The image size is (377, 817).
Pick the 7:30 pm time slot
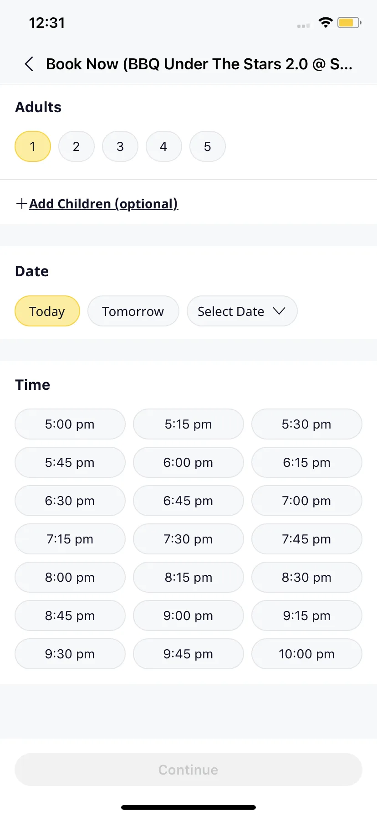tap(188, 539)
